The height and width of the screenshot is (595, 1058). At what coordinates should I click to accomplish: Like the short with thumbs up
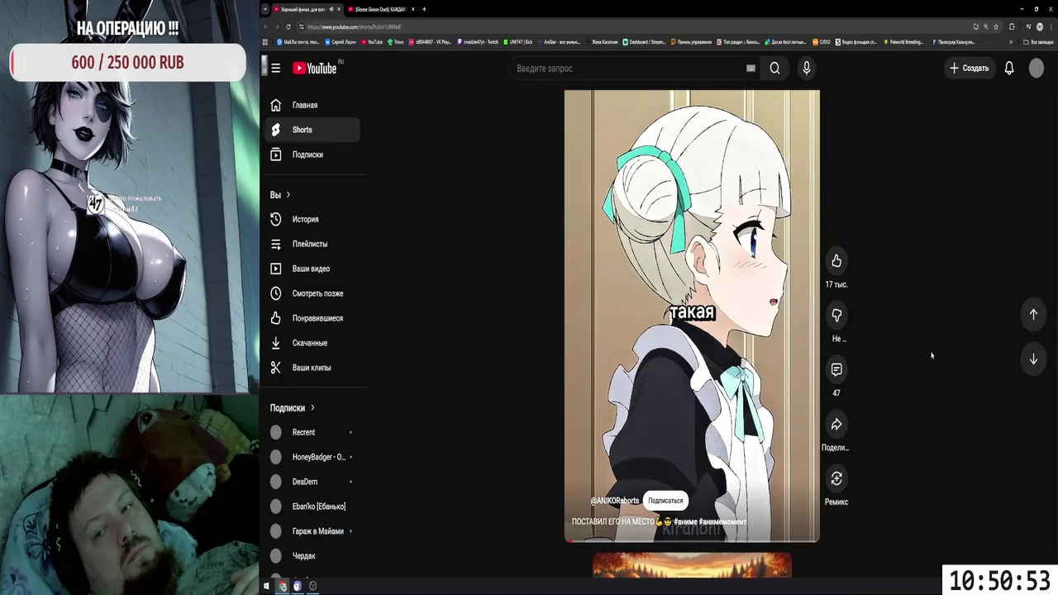(x=836, y=261)
